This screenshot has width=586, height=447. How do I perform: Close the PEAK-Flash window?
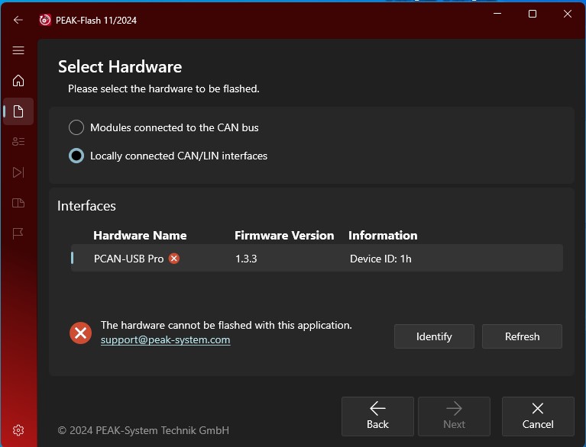pyautogui.click(x=568, y=14)
